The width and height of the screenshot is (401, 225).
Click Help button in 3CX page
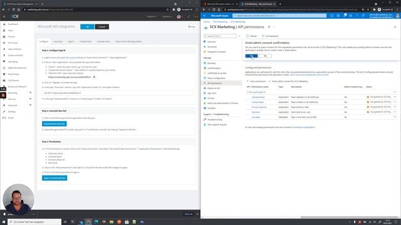pyautogui.click(x=192, y=26)
